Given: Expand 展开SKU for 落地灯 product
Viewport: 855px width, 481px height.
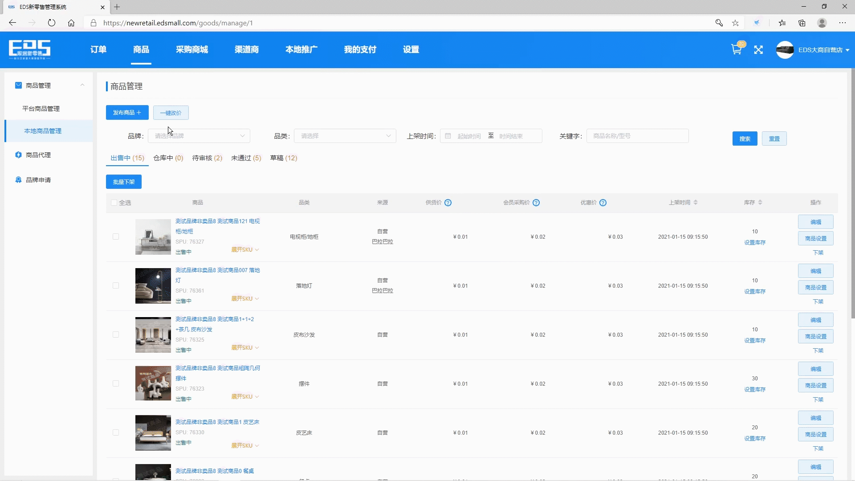Looking at the screenshot, I should click(245, 298).
